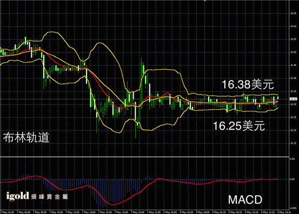The image size is (299, 214).
Task: Click the 領峰貴金屬 brand text
Action: coord(49,197)
